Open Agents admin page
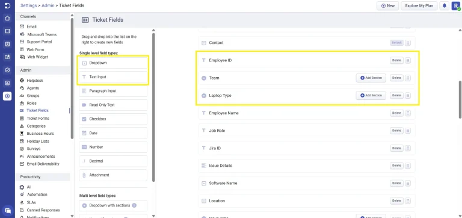Screen dimensions: 462x218 (x=33, y=88)
